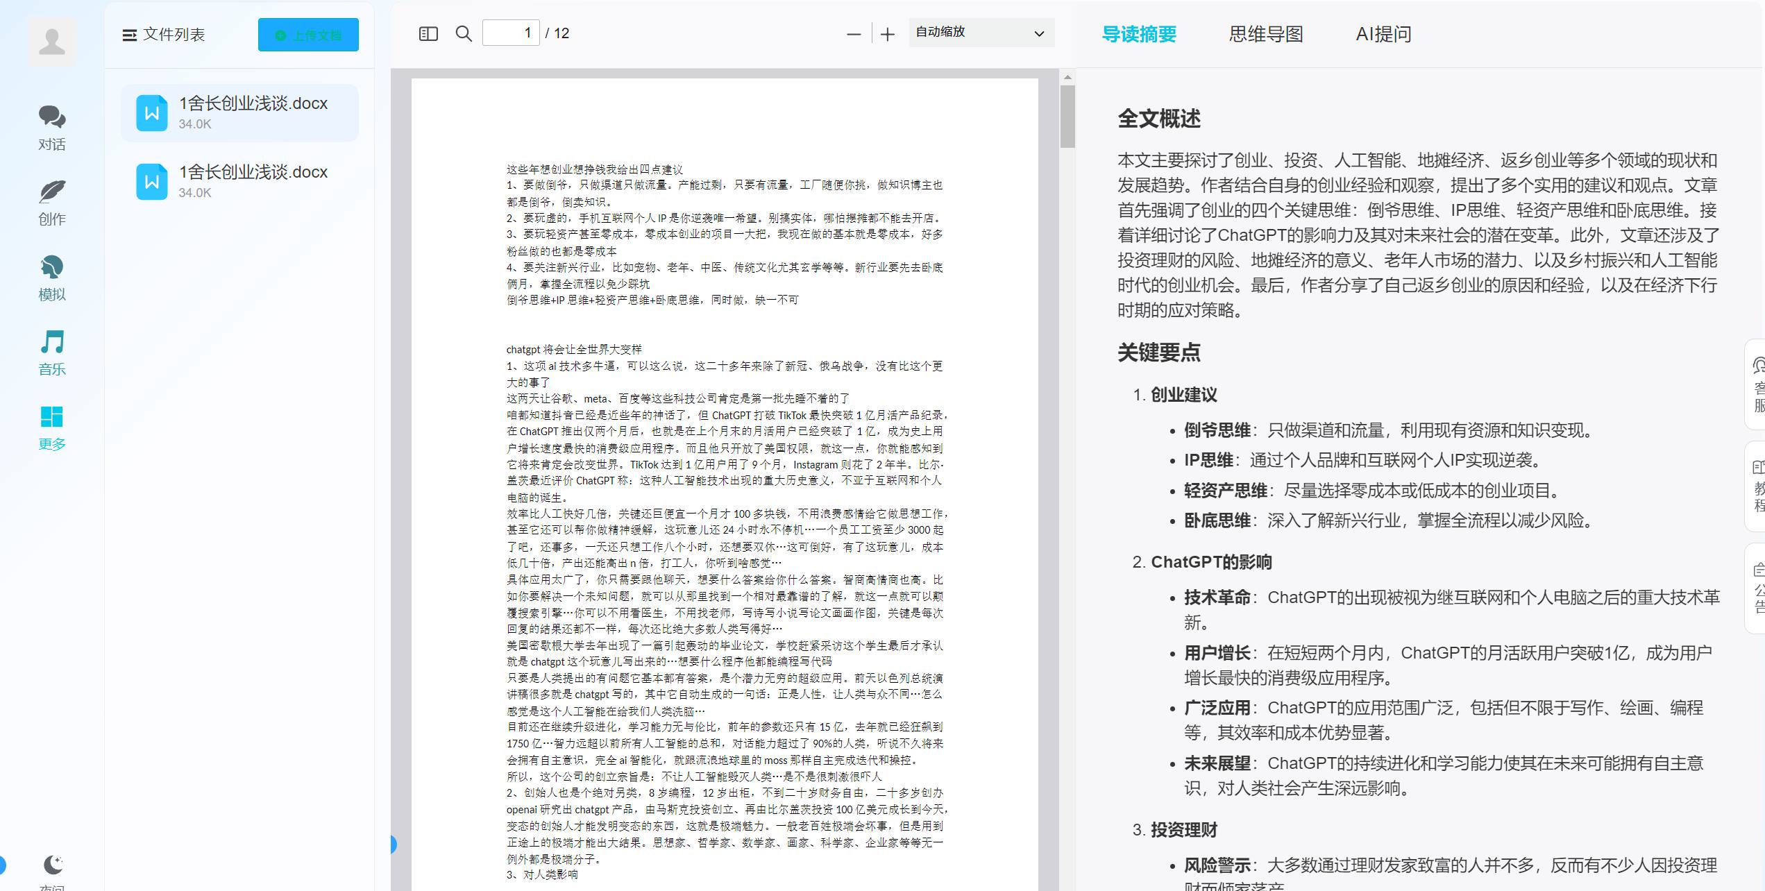The width and height of the screenshot is (1765, 891).
Task: Click the document viewer scrollbar thumb
Action: [x=1067, y=117]
